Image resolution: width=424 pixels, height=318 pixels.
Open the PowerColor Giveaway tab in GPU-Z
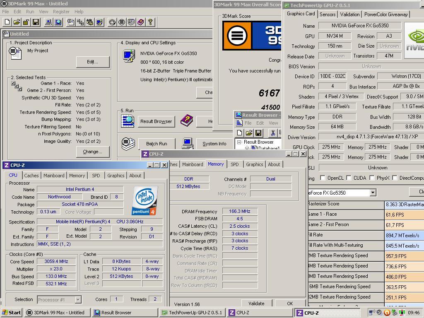point(386,14)
